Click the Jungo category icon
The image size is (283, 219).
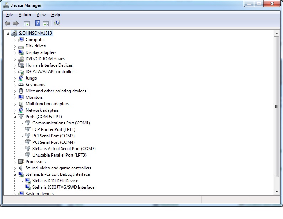(x=21, y=78)
